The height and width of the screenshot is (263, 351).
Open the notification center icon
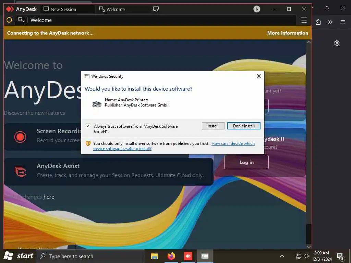coord(340,256)
